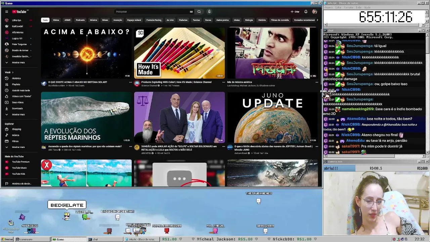The width and height of the screenshot is (430, 242).
Task: Open options for marine reptiles video
Action: [x=130, y=147]
